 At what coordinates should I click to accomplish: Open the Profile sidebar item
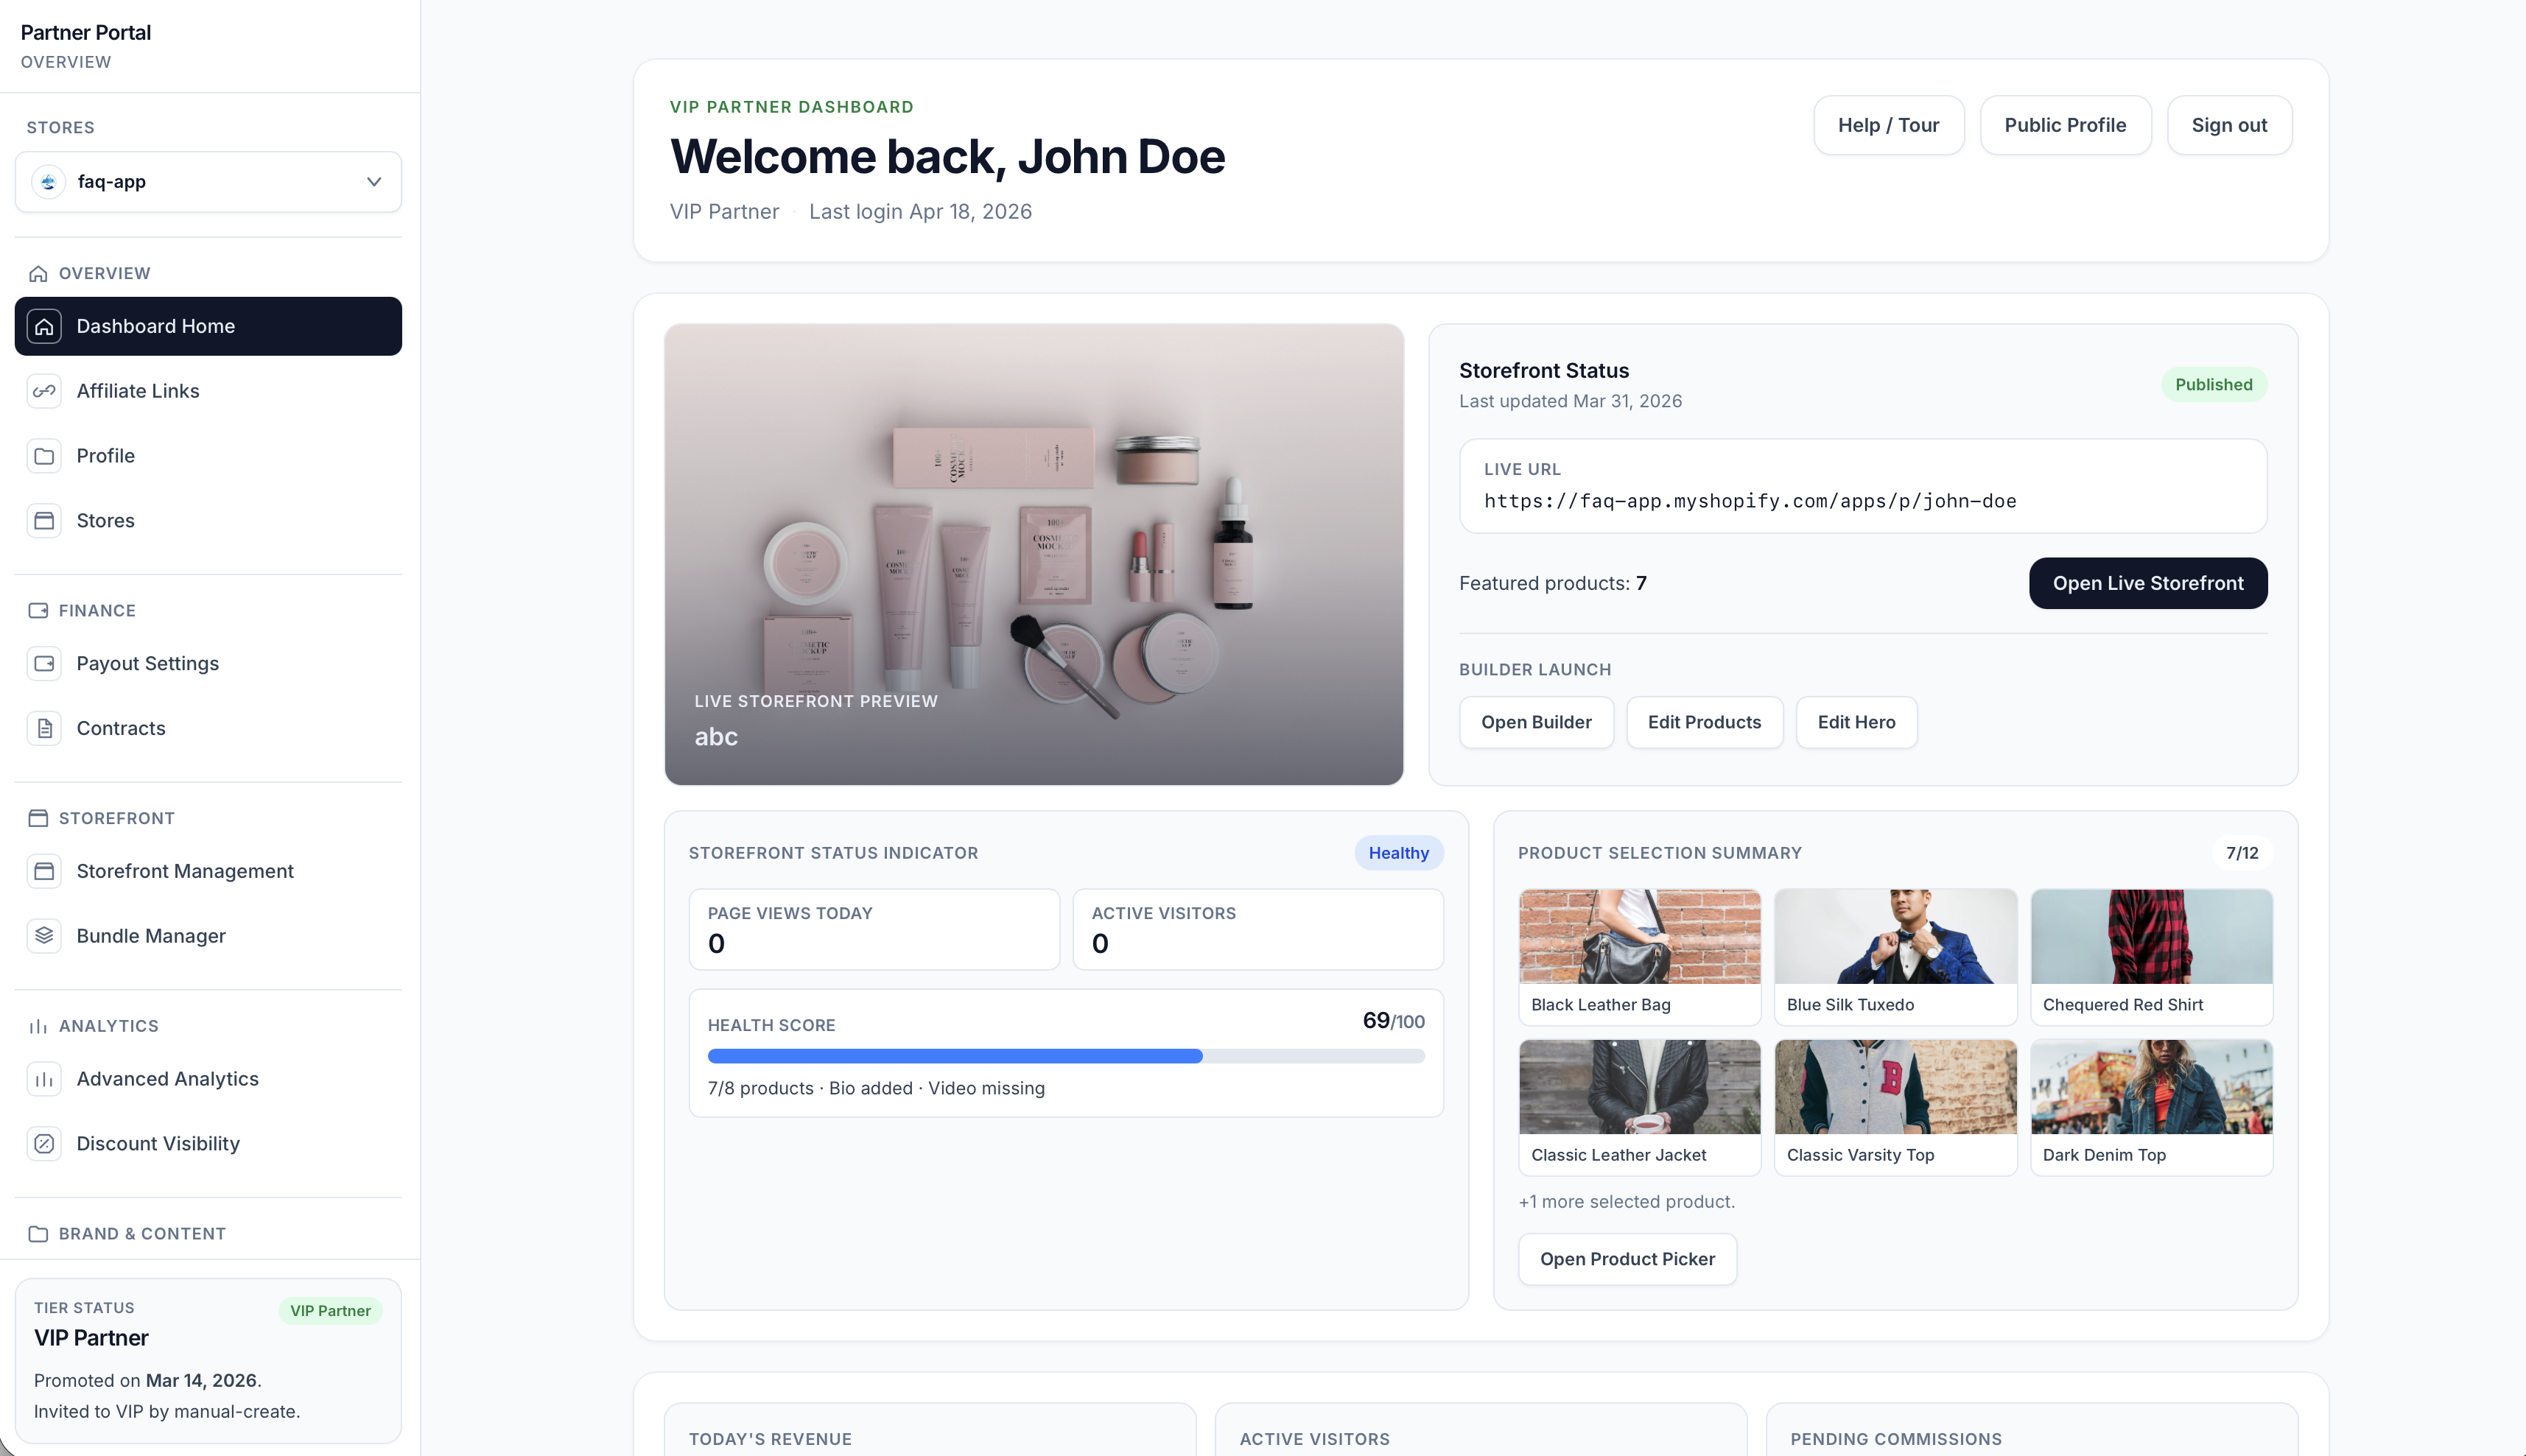(208, 456)
